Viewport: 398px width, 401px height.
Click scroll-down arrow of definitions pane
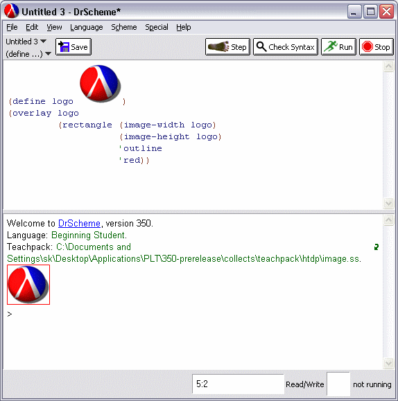click(x=388, y=204)
